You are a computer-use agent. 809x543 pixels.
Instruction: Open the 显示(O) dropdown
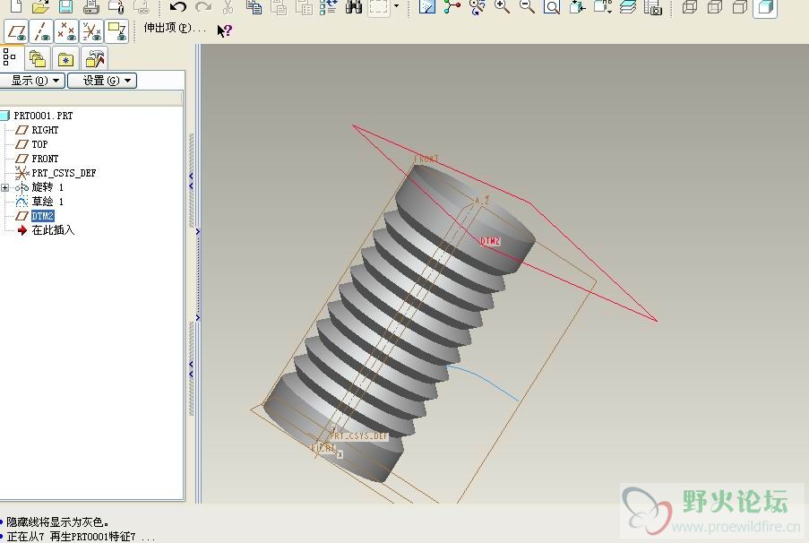[x=32, y=81]
